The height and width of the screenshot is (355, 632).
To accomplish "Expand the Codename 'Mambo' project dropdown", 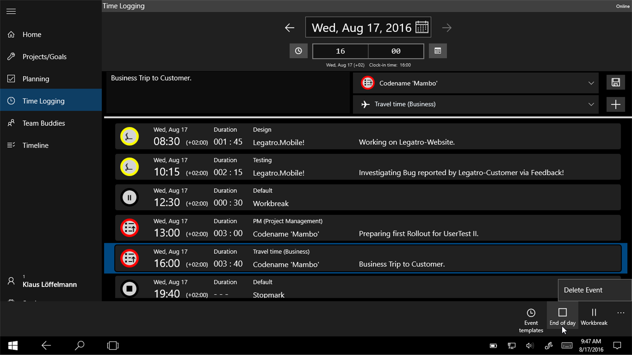I will coord(476,83).
